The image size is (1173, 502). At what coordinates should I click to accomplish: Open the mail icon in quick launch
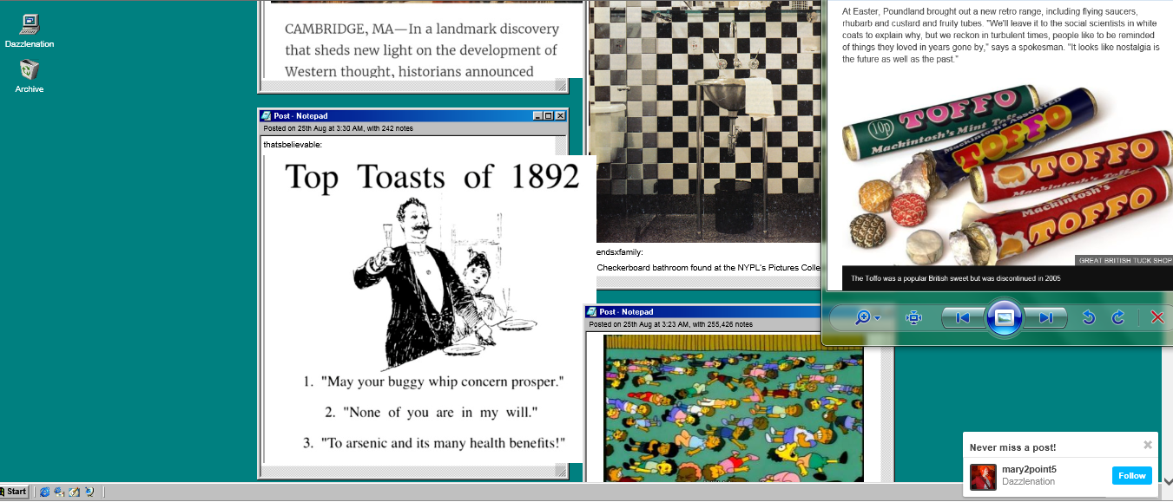(x=59, y=492)
